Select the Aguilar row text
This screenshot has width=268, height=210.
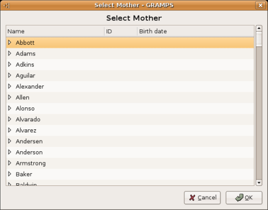[25, 75]
